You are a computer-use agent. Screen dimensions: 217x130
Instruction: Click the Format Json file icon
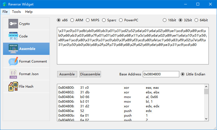13,74
